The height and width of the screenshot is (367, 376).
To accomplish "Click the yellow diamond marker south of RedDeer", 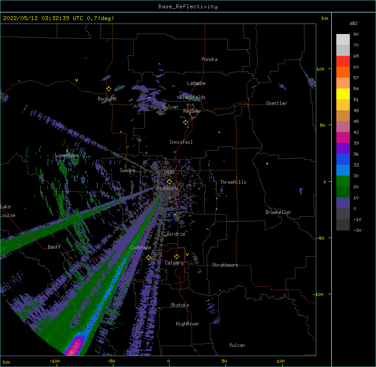I will point(185,122).
